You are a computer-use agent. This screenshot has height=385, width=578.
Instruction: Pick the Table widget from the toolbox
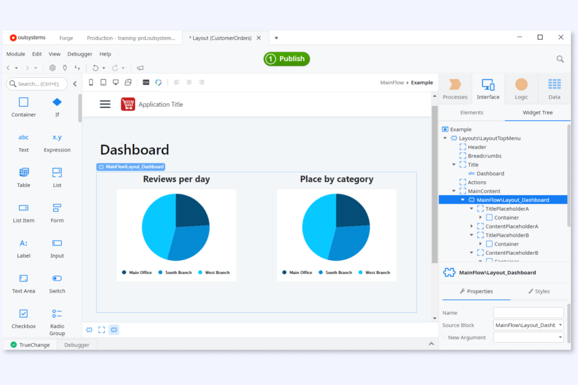(23, 177)
